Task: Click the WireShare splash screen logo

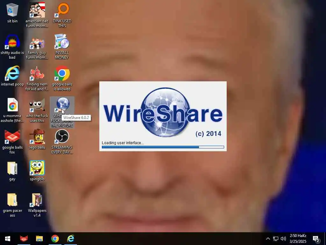Action: (x=163, y=113)
